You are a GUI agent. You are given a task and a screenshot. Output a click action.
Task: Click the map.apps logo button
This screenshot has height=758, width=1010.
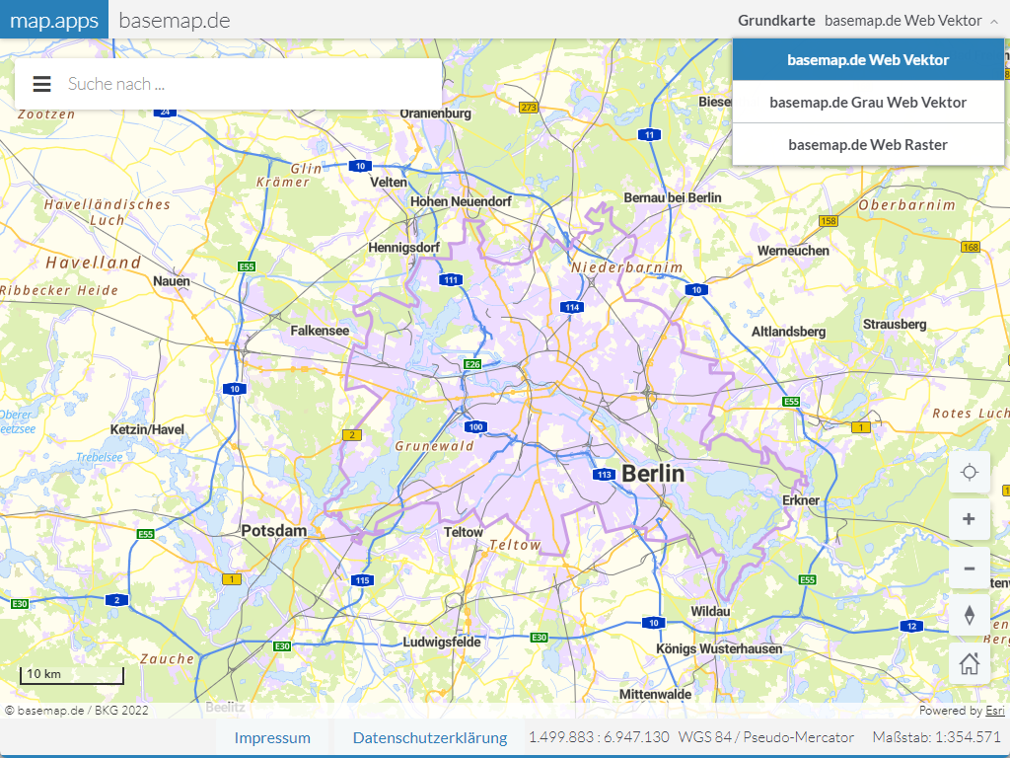(x=54, y=20)
